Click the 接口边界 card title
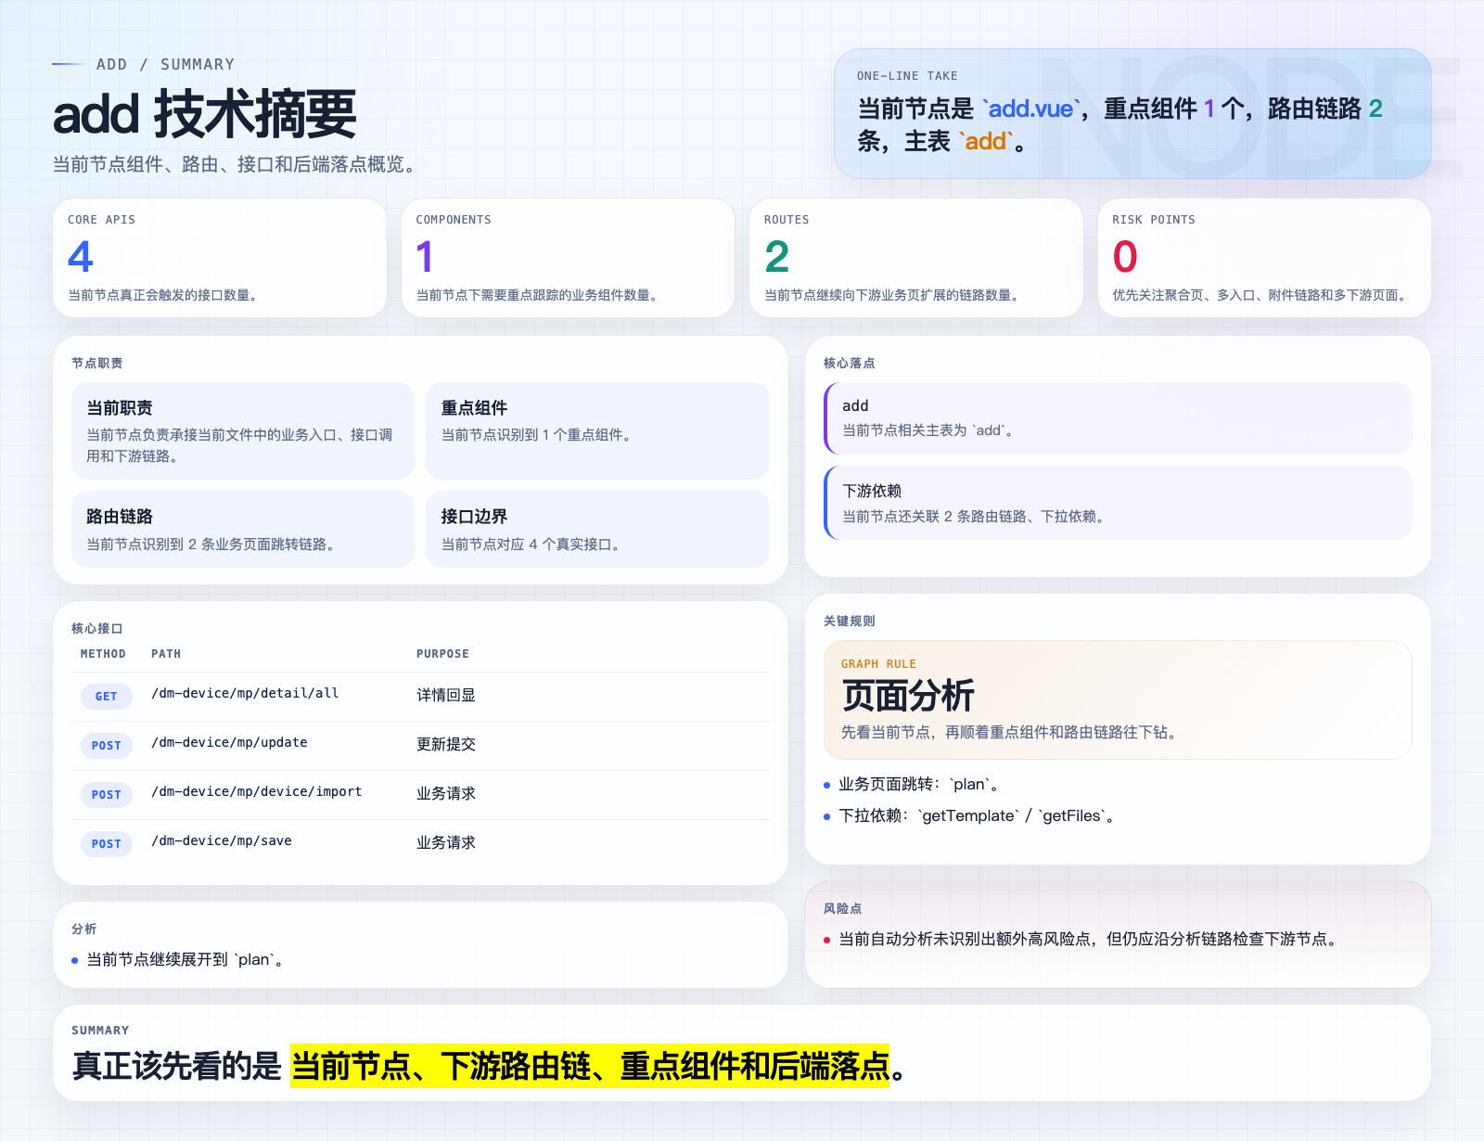The height and width of the screenshot is (1141, 1484). click(474, 517)
